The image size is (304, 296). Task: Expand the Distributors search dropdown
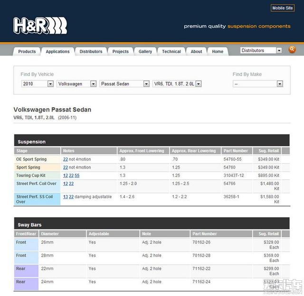261,51
